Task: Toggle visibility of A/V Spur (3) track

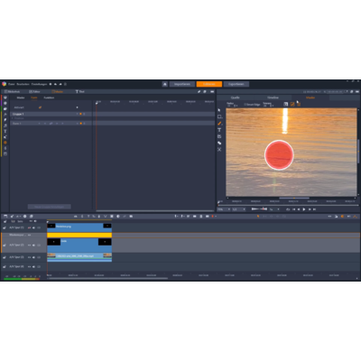Action: [x=30, y=257]
